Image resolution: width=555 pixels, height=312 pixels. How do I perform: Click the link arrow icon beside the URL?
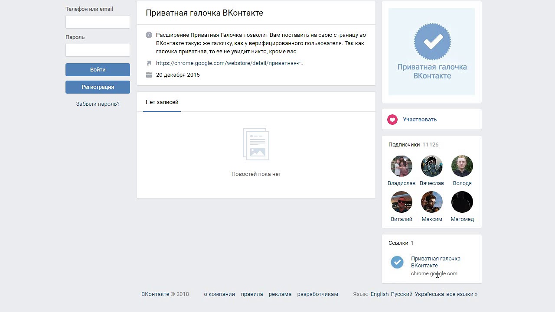coord(149,63)
